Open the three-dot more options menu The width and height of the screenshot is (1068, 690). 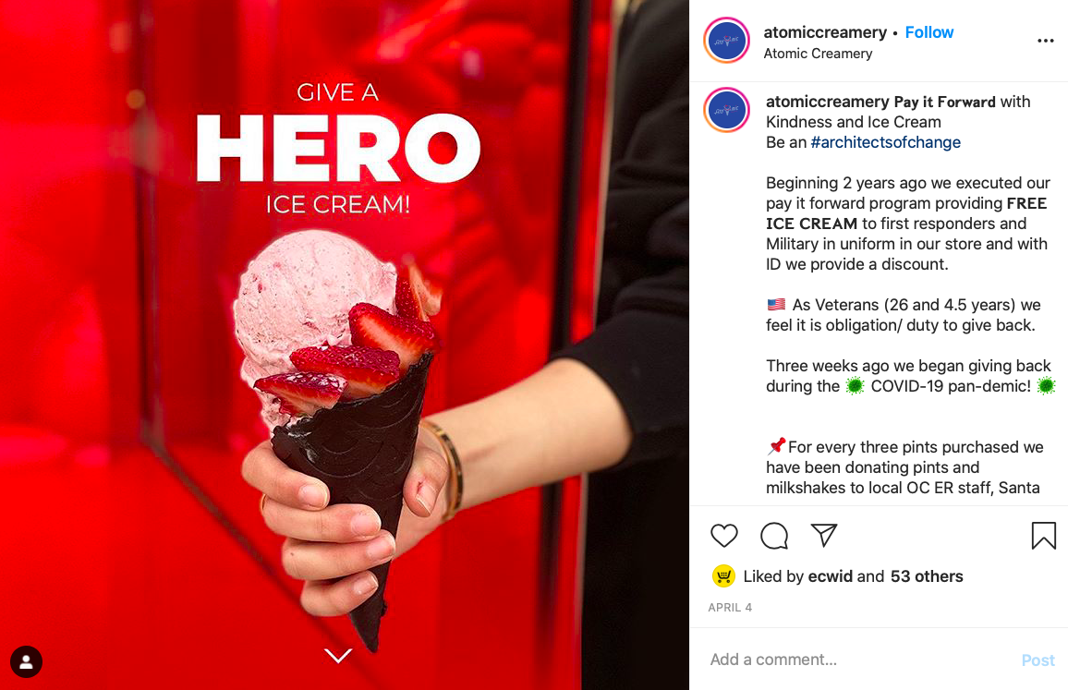tap(1046, 41)
